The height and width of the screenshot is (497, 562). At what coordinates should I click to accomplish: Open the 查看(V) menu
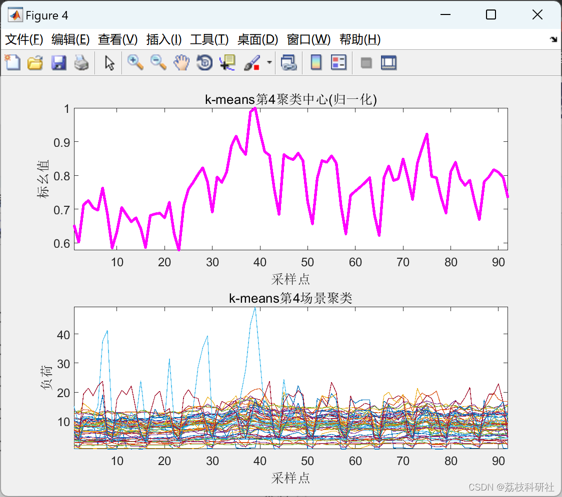(x=117, y=39)
